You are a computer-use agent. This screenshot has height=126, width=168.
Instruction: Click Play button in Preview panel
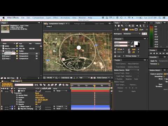click(x=157, y=54)
